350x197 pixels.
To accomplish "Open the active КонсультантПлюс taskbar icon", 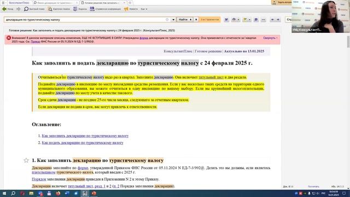I will (85, 193).
